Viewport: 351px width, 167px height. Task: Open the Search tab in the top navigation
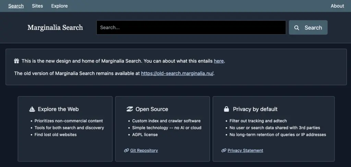click(x=16, y=6)
